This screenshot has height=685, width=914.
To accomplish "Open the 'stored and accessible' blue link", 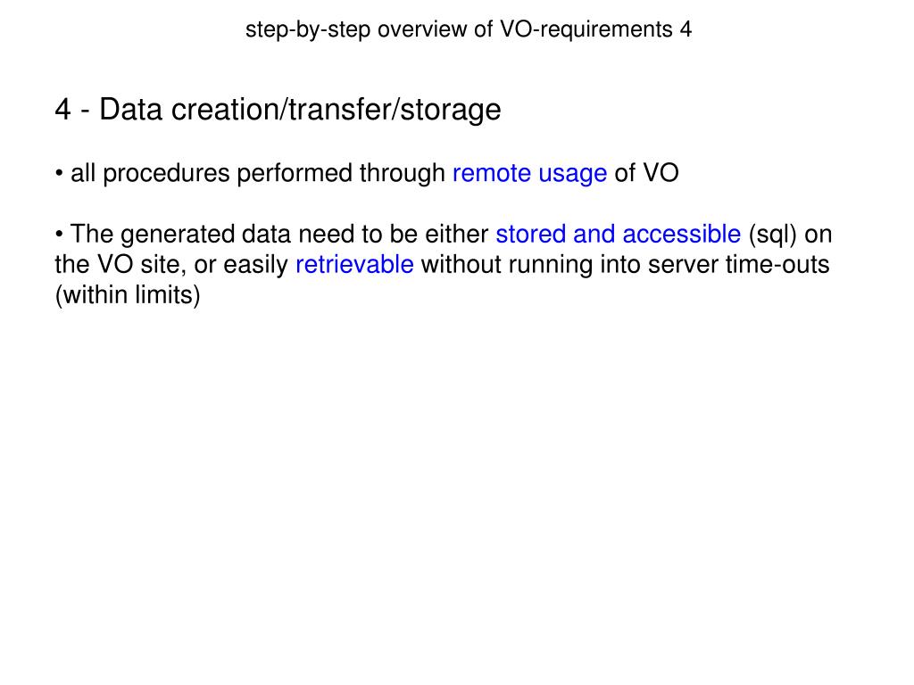I will [618, 235].
